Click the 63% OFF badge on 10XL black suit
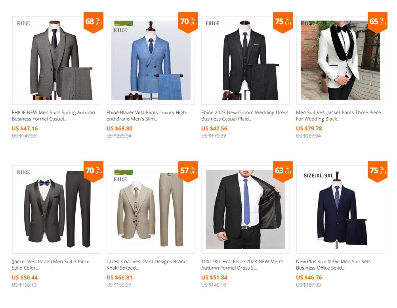Viewport: 397px width, 308px height. pyautogui.click(x=283, y=171)
